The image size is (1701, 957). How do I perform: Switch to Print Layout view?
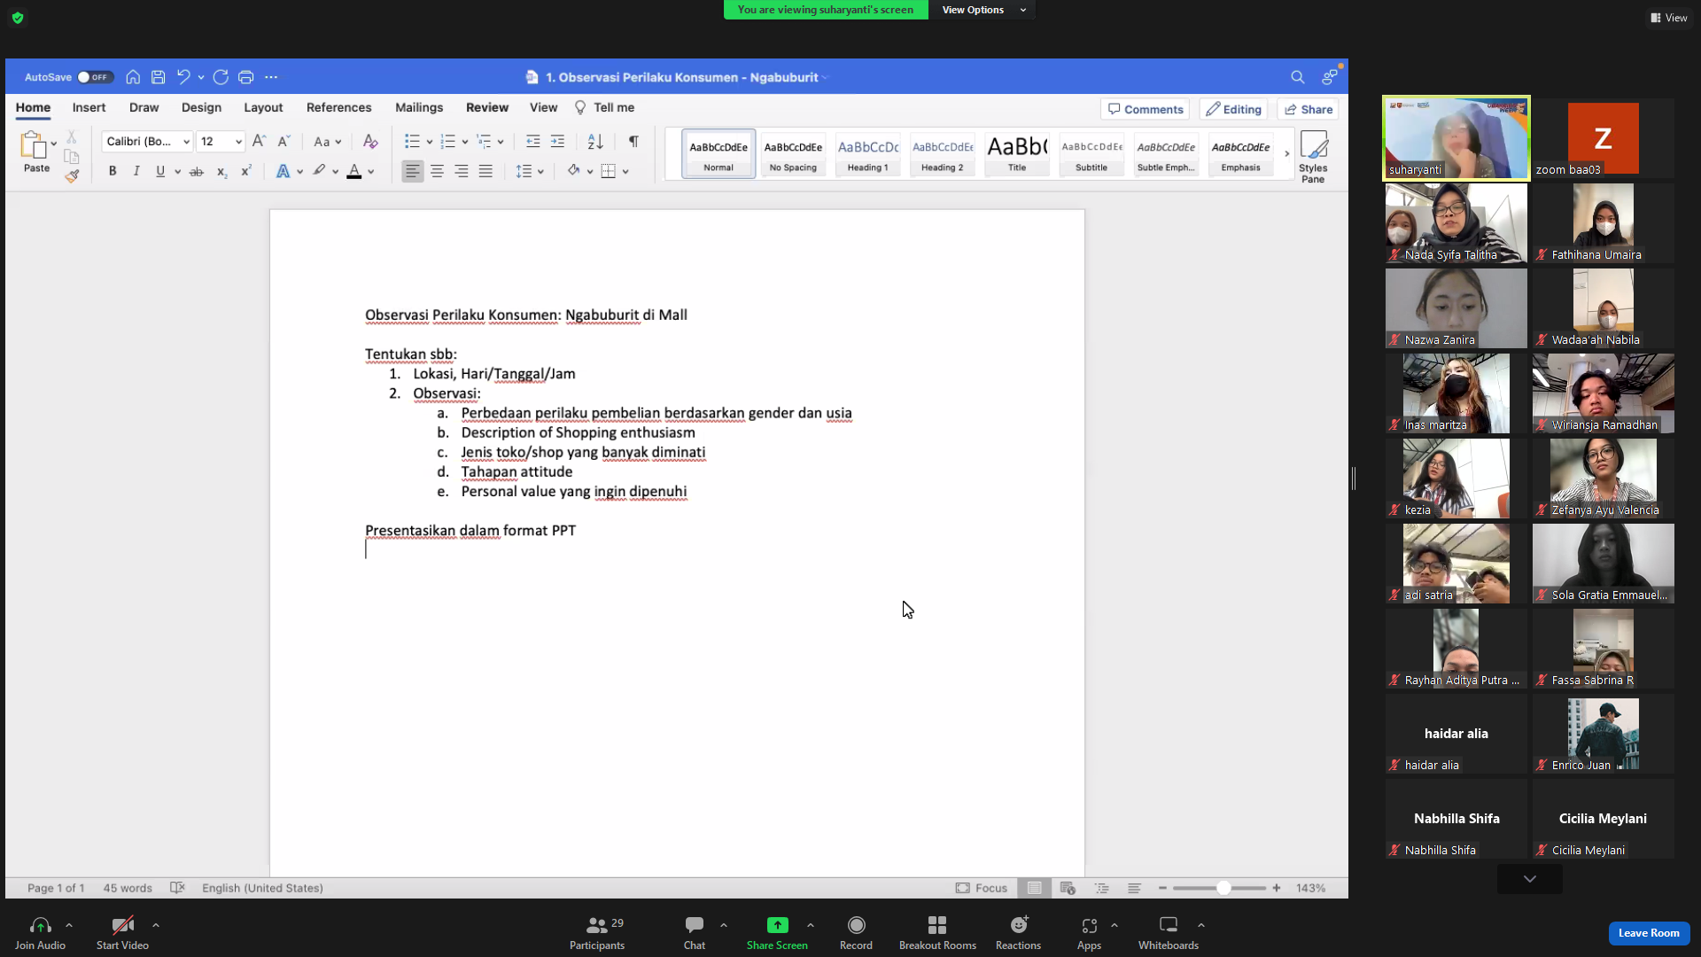coord(1034,888)
